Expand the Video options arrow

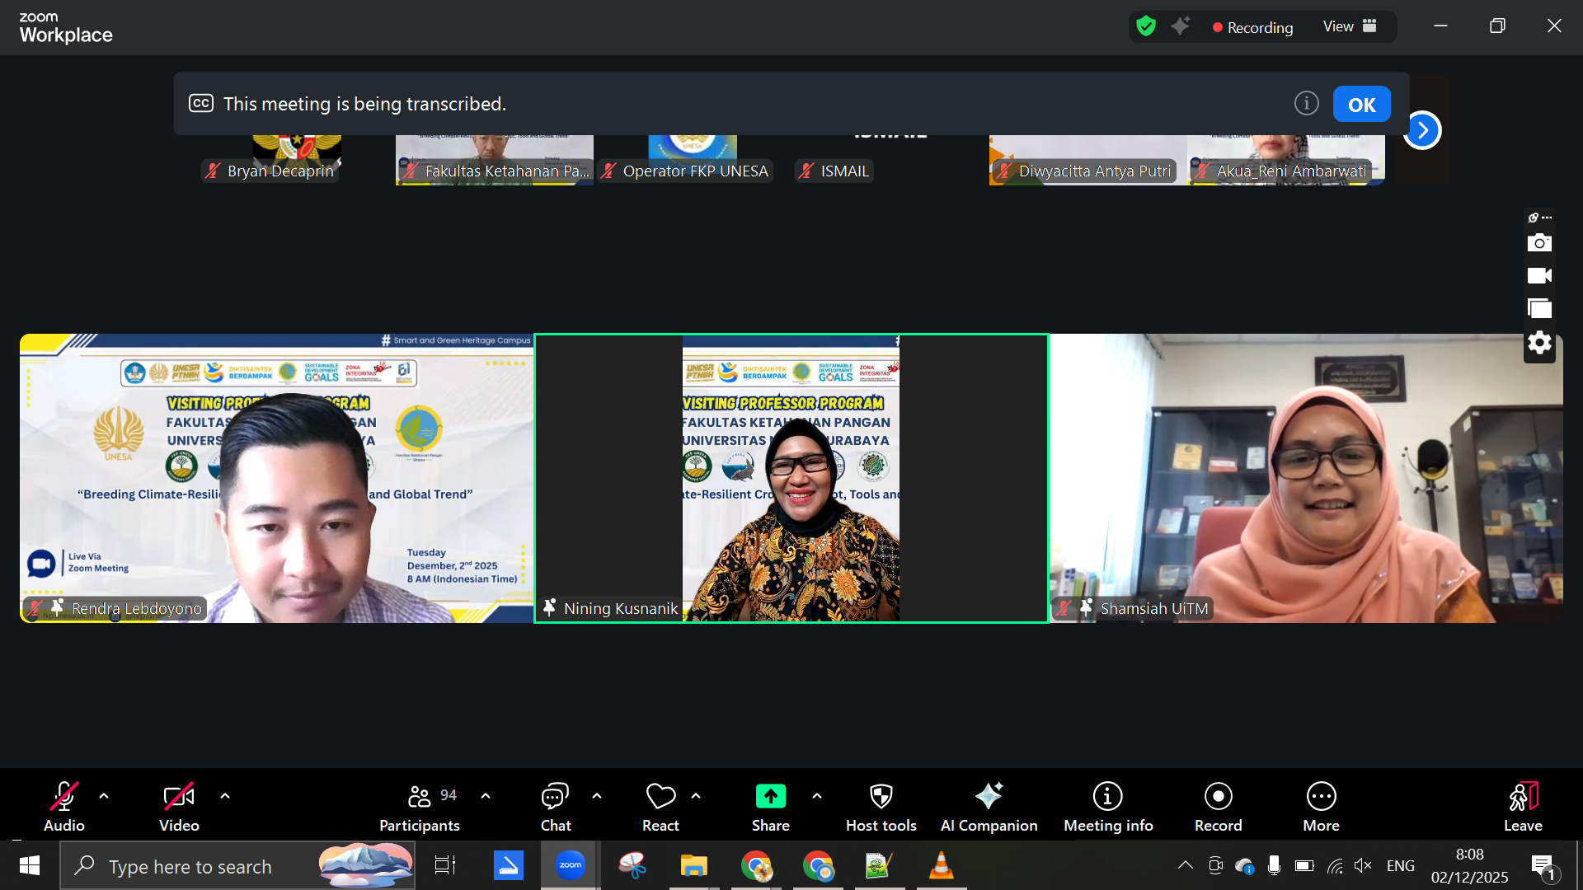(225, 796)
